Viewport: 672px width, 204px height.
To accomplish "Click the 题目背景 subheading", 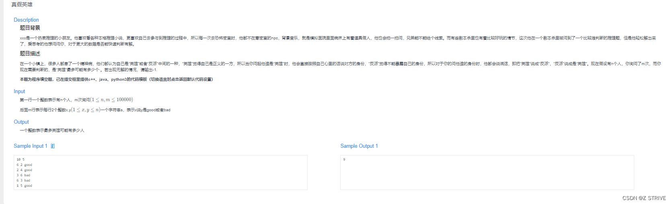I will (x=30, y=28).
